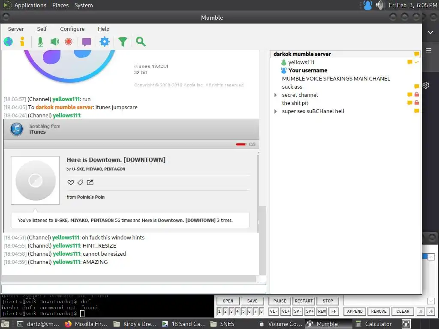This screenshot has height=329, width=439.
Task: Click the iTunes icon in scrobbling image
Action: click(x=17, y=129)
